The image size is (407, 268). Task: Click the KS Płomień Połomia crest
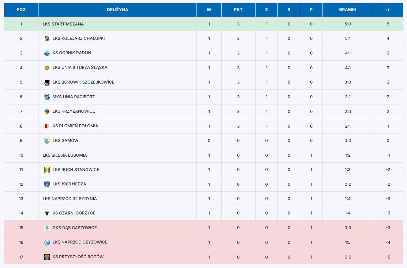(47, 126)
